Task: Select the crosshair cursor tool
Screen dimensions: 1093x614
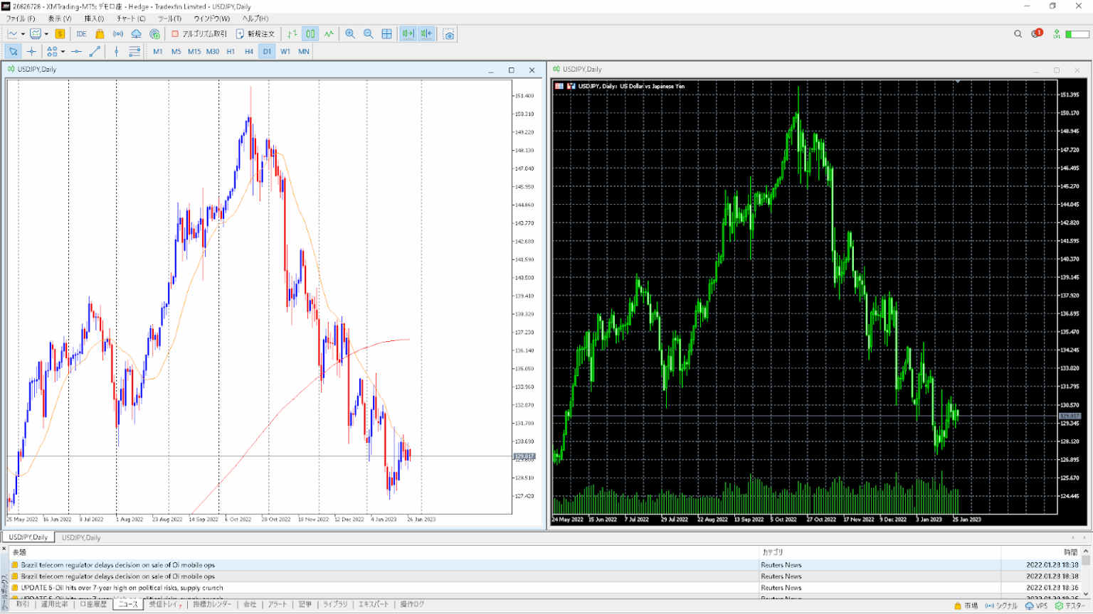Action: [31, 52]
